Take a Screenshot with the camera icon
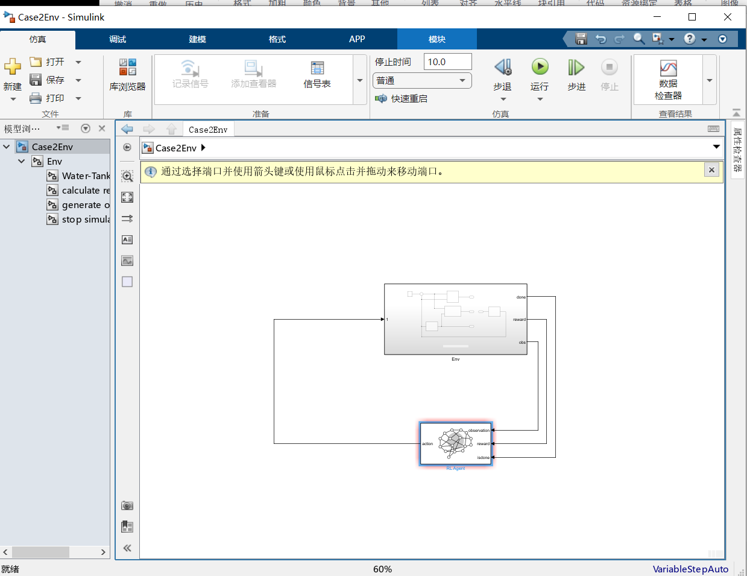 127,505
